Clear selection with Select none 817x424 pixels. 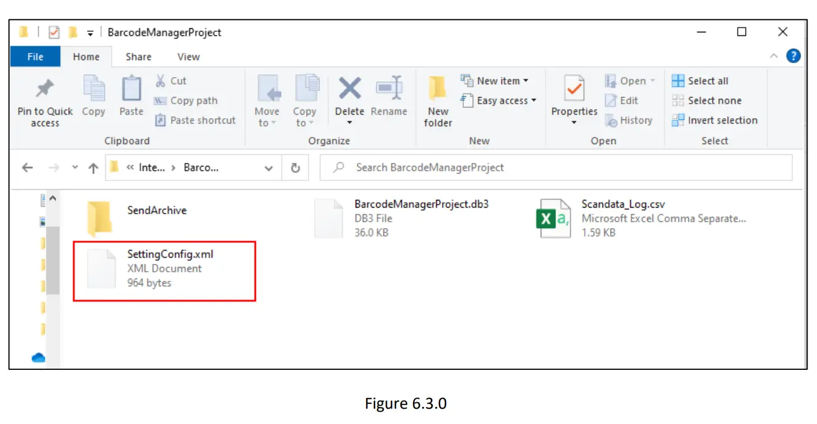tap(708, 100)
